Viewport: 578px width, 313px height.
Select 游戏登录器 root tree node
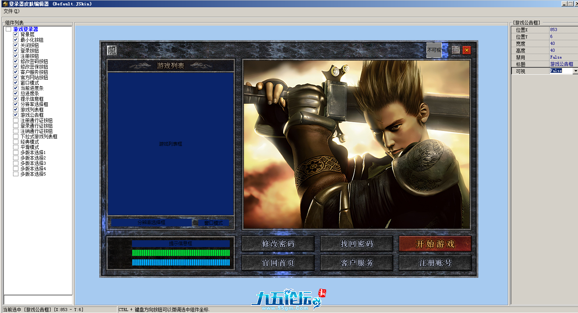(x=25, y=29)
